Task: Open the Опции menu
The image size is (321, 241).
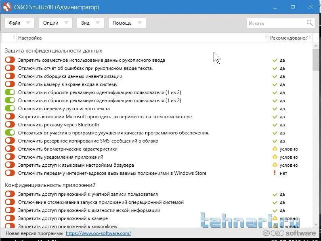Action: tap(55, 23)
